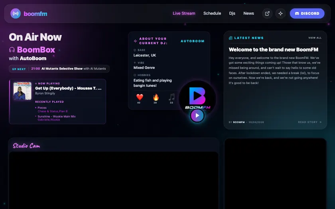Open the News menu item
The width and height of the screenshot is (335, 209).
(249, 13)
